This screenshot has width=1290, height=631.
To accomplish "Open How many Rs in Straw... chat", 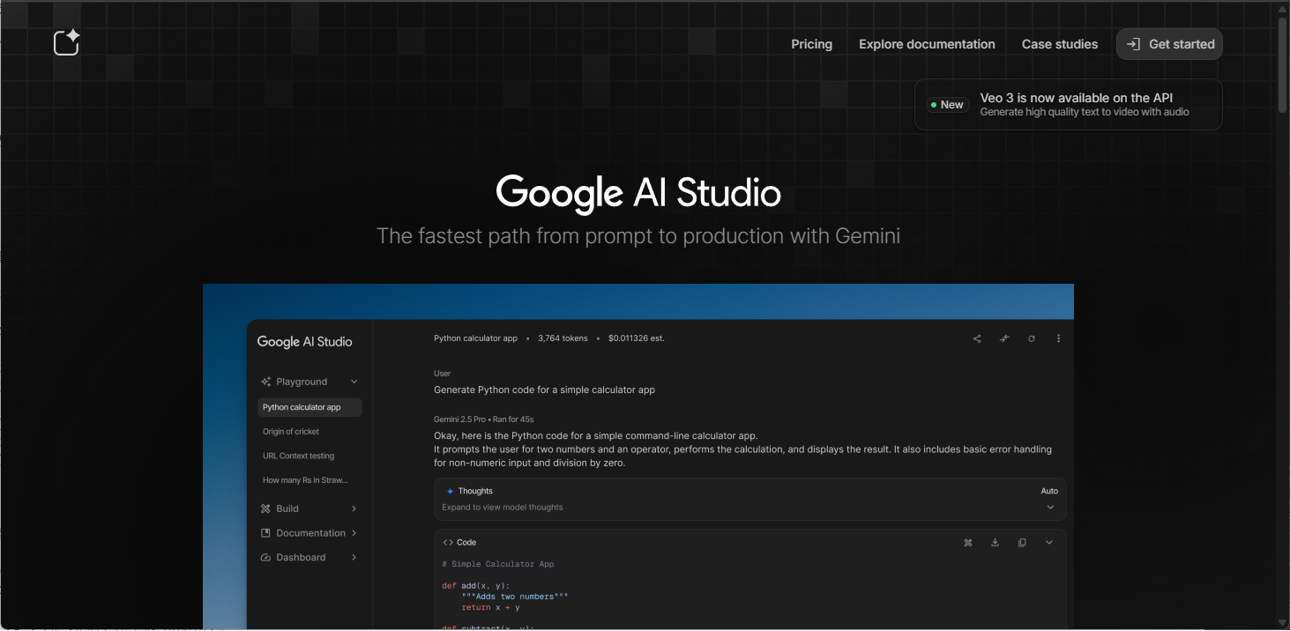I will point(305,480).
